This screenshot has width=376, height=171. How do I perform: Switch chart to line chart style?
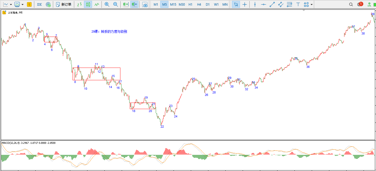tap(97, 4)
